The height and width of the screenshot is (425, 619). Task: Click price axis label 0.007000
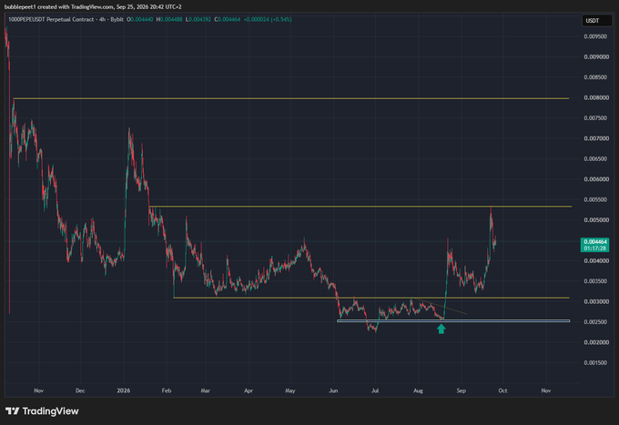[595, 138]
